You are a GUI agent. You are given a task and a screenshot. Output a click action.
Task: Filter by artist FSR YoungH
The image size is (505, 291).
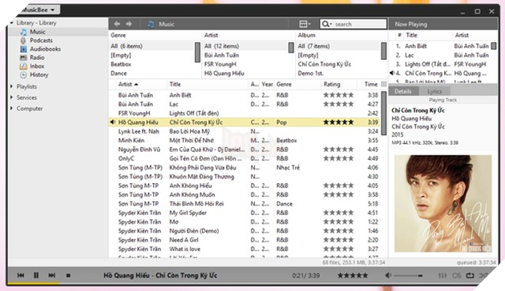(x=220, y=64)
